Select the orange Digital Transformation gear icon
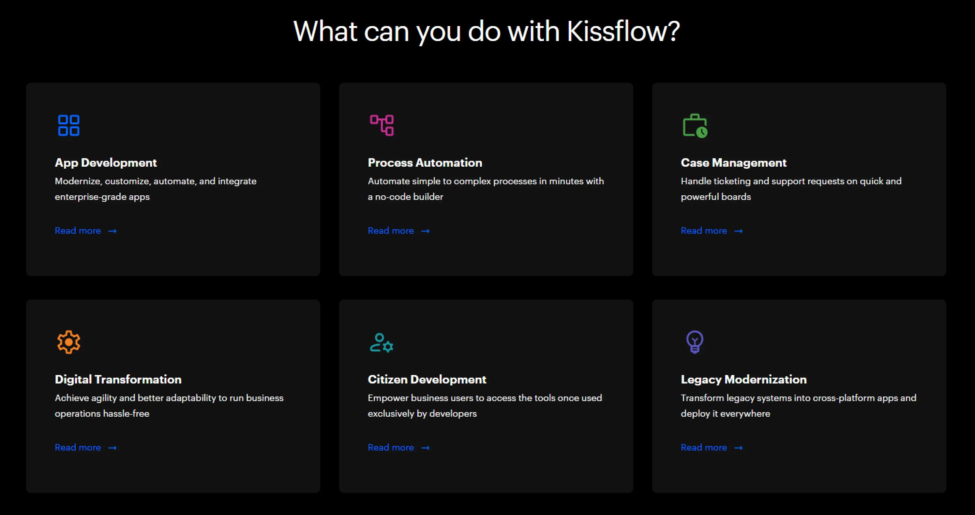 pyautogui.click(x=68, y=342)
